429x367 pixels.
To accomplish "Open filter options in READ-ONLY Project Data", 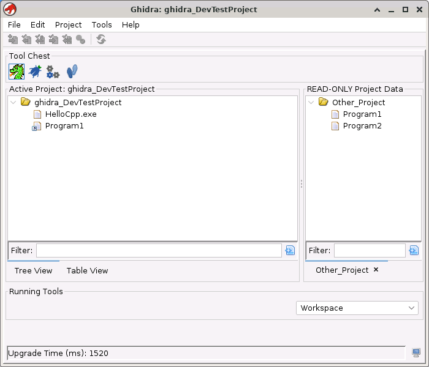I will click(414, 250).
